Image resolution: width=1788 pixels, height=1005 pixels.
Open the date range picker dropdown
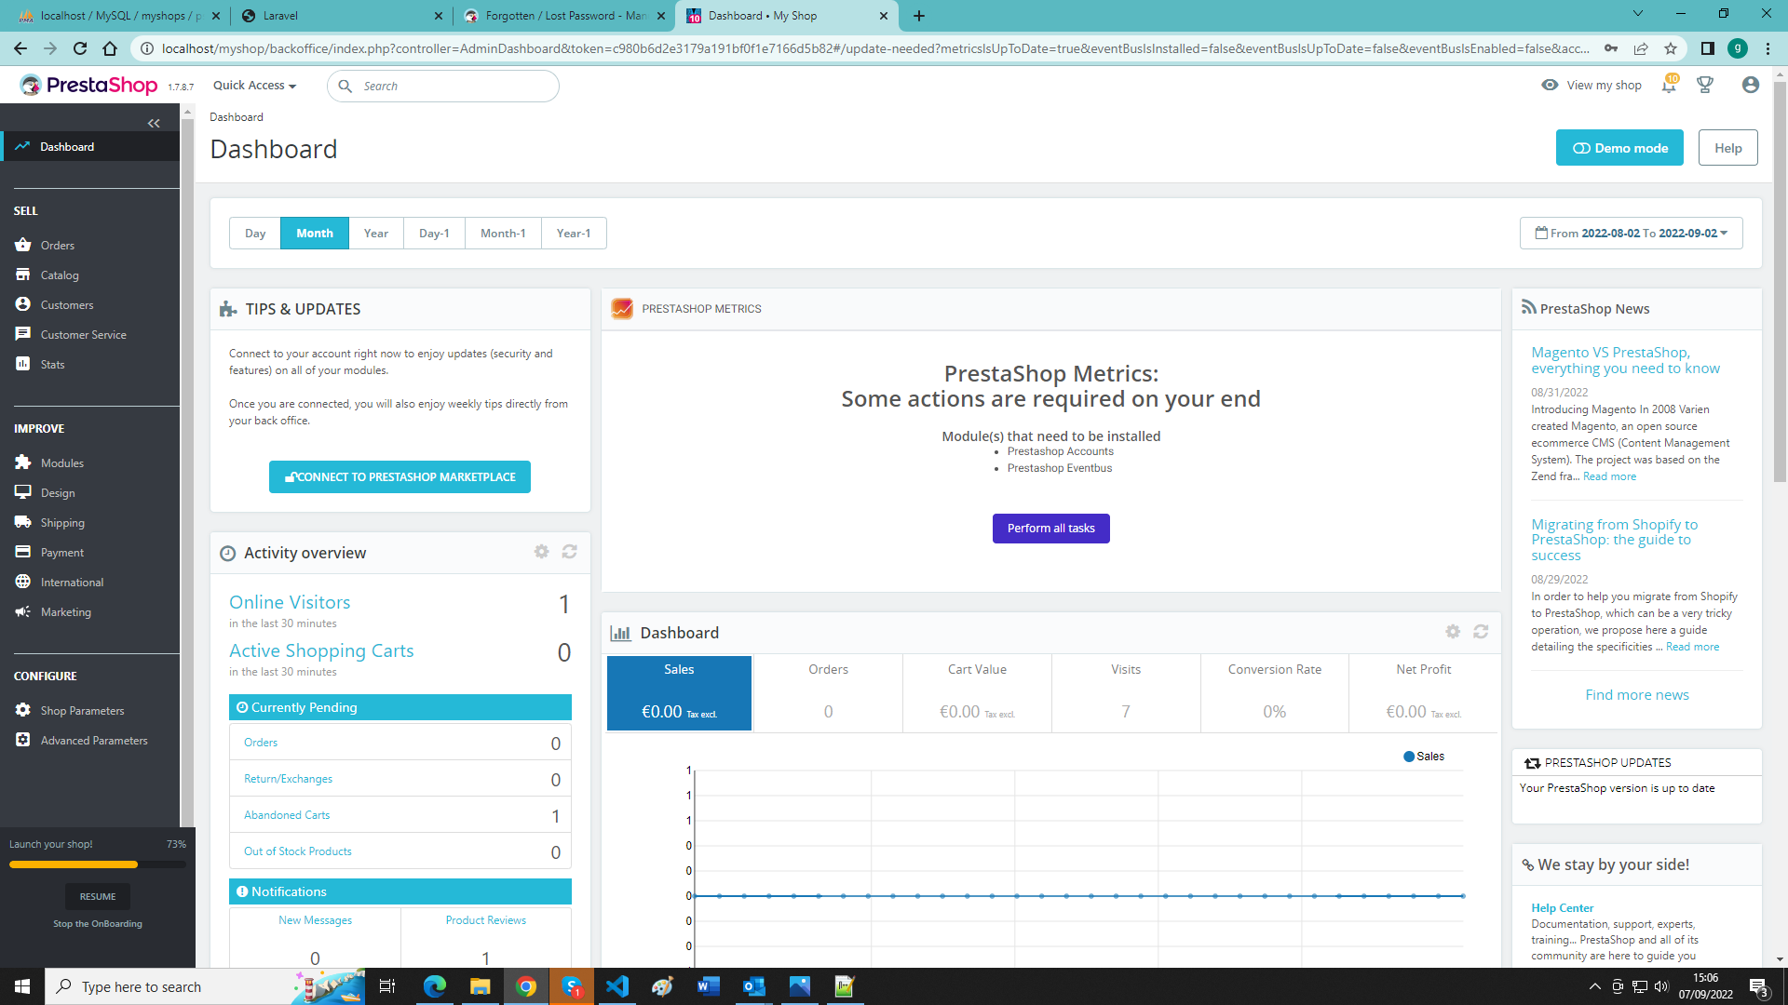(x=1631, y=234)
